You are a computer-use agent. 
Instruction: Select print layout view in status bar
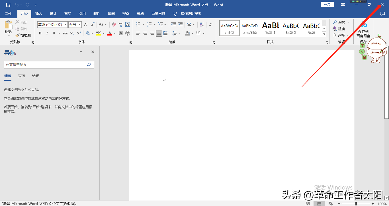click(319, 203)
